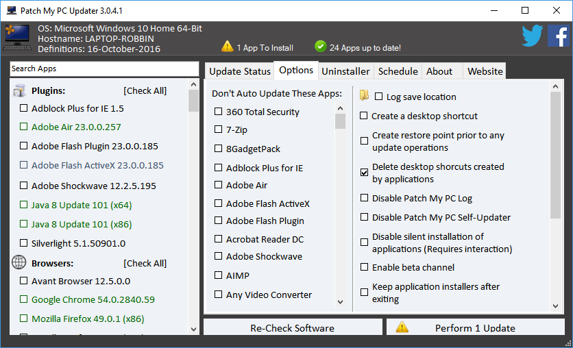This screenshot has width=573, height=348.
Task: Click the Perform 1 Update button
Action: click(474, 328)
